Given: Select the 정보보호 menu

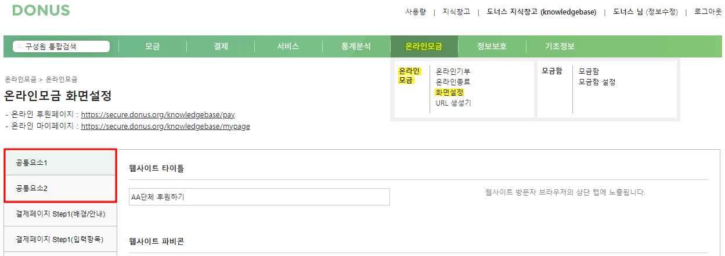Looking at the screenshot, I should (x=492, y=46).
